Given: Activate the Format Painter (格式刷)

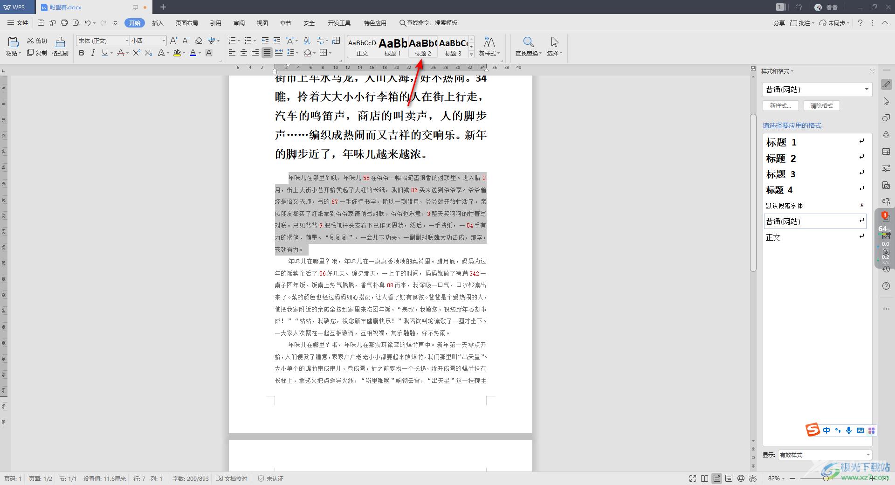Looking at the screenshot, I should point(60,47).
